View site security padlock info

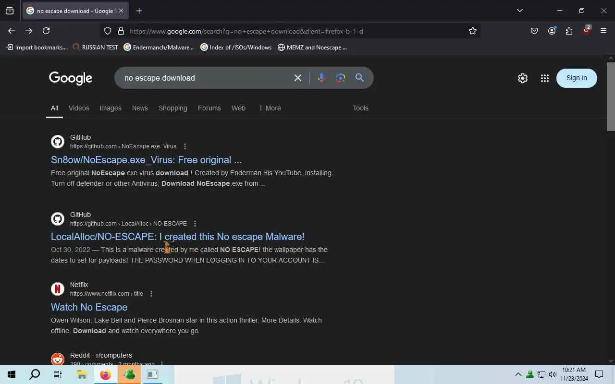(121, 31)
